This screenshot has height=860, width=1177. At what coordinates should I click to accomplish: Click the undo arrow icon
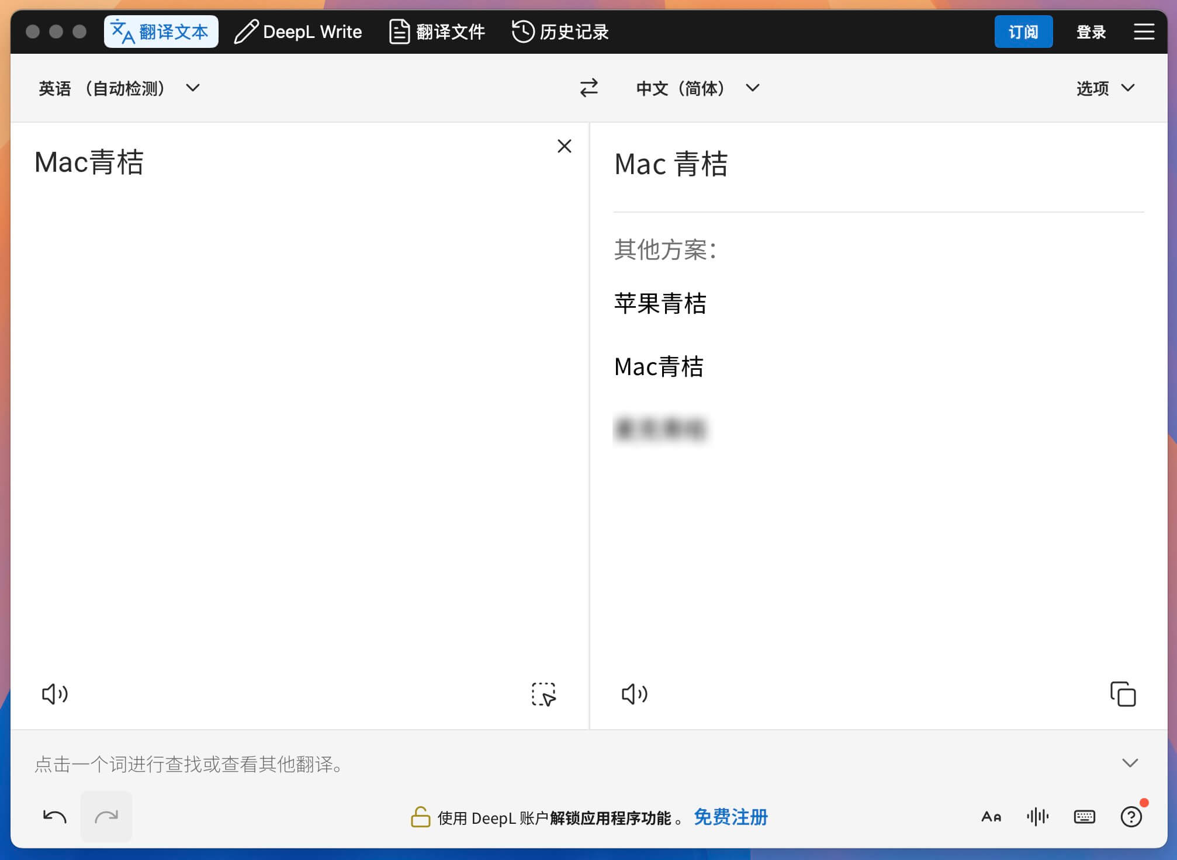(55, 817)
